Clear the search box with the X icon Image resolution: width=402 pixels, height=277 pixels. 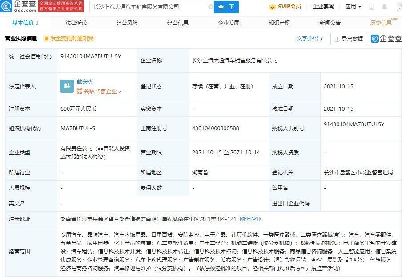[x=211, y=7]
